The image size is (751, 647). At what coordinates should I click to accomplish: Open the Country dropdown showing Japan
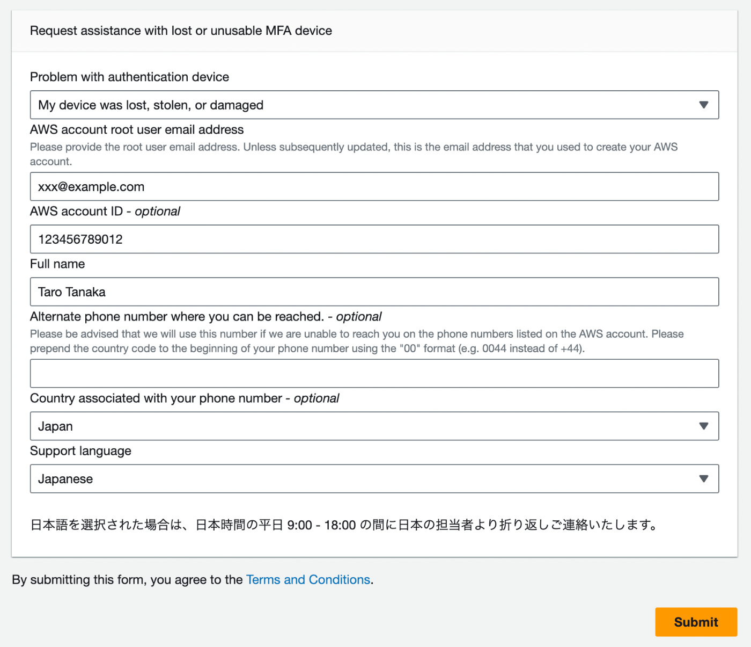pos(374,426)
